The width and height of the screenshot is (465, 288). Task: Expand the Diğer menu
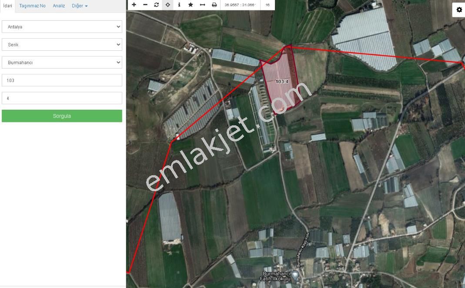click(80, 6)
